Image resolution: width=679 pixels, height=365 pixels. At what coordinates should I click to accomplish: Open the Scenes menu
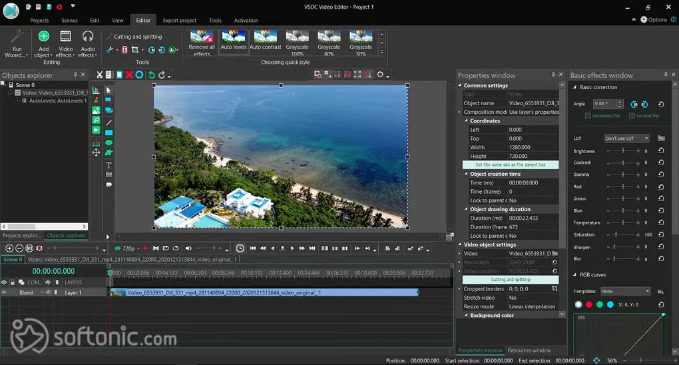[x=69, y=21]
